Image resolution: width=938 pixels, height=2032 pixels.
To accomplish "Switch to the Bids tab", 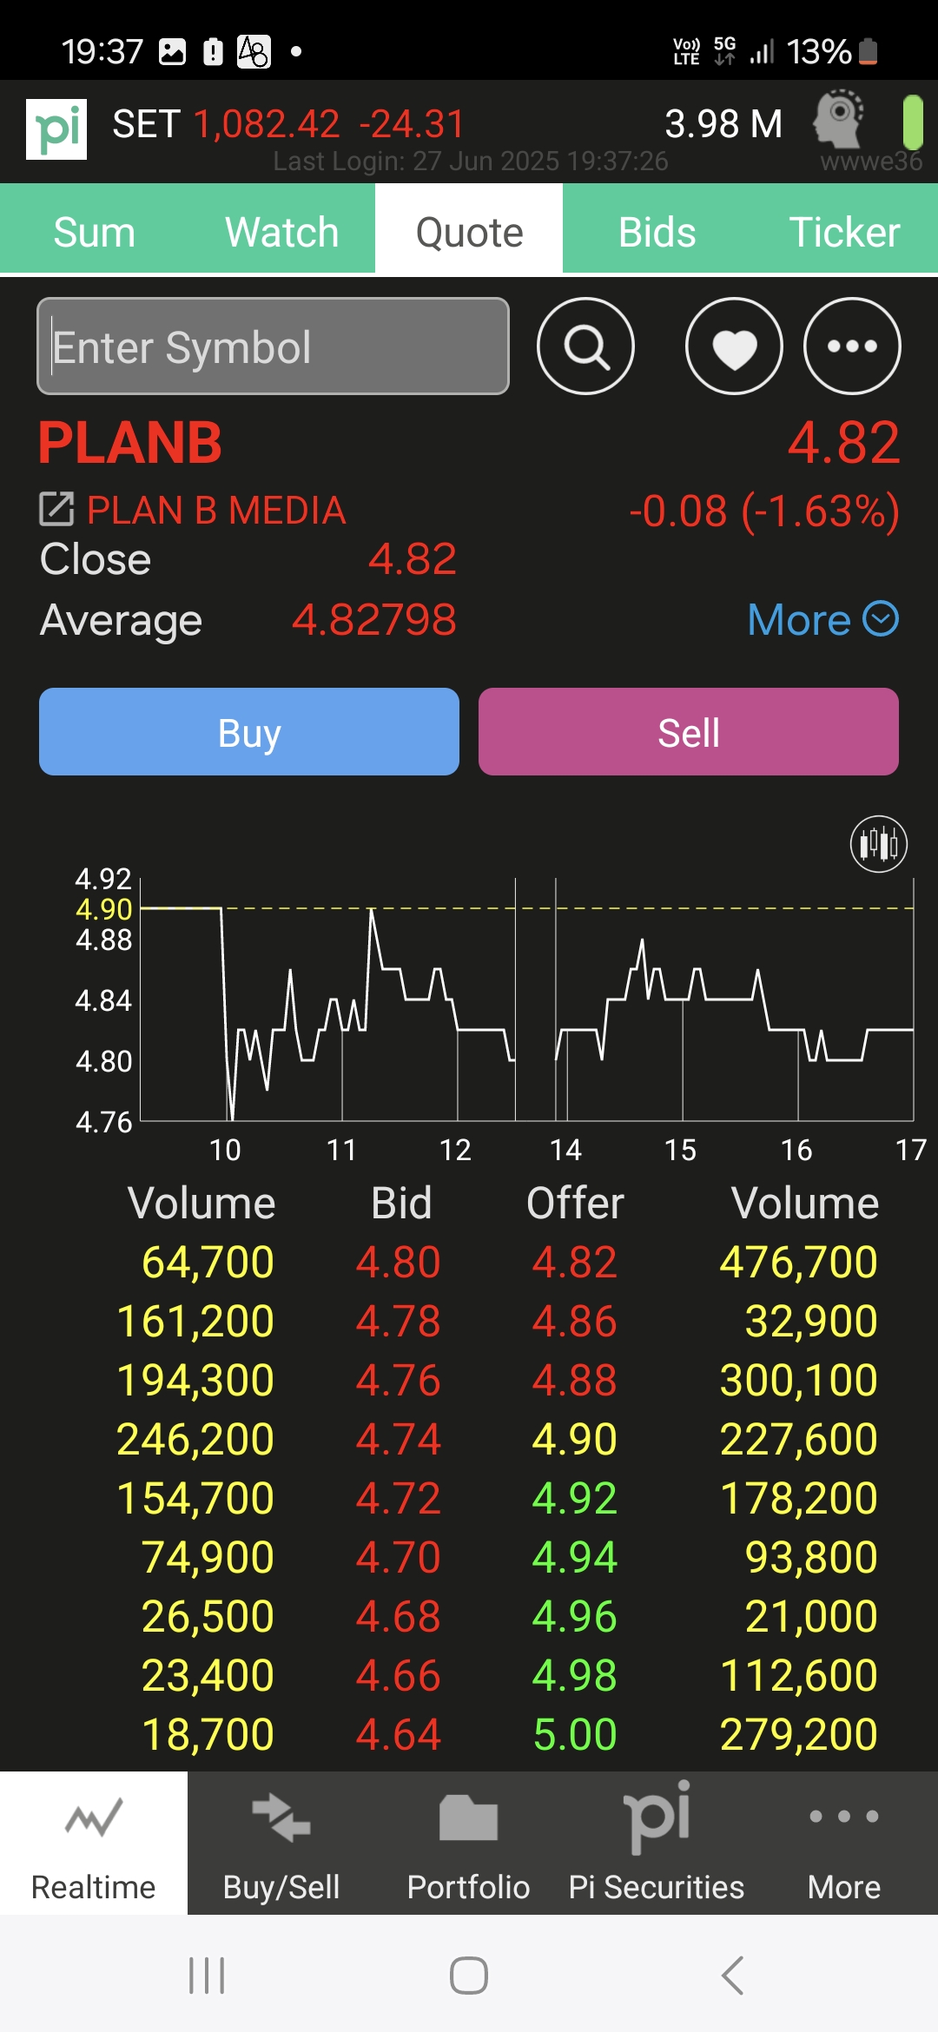I will (x=657, y=231).
